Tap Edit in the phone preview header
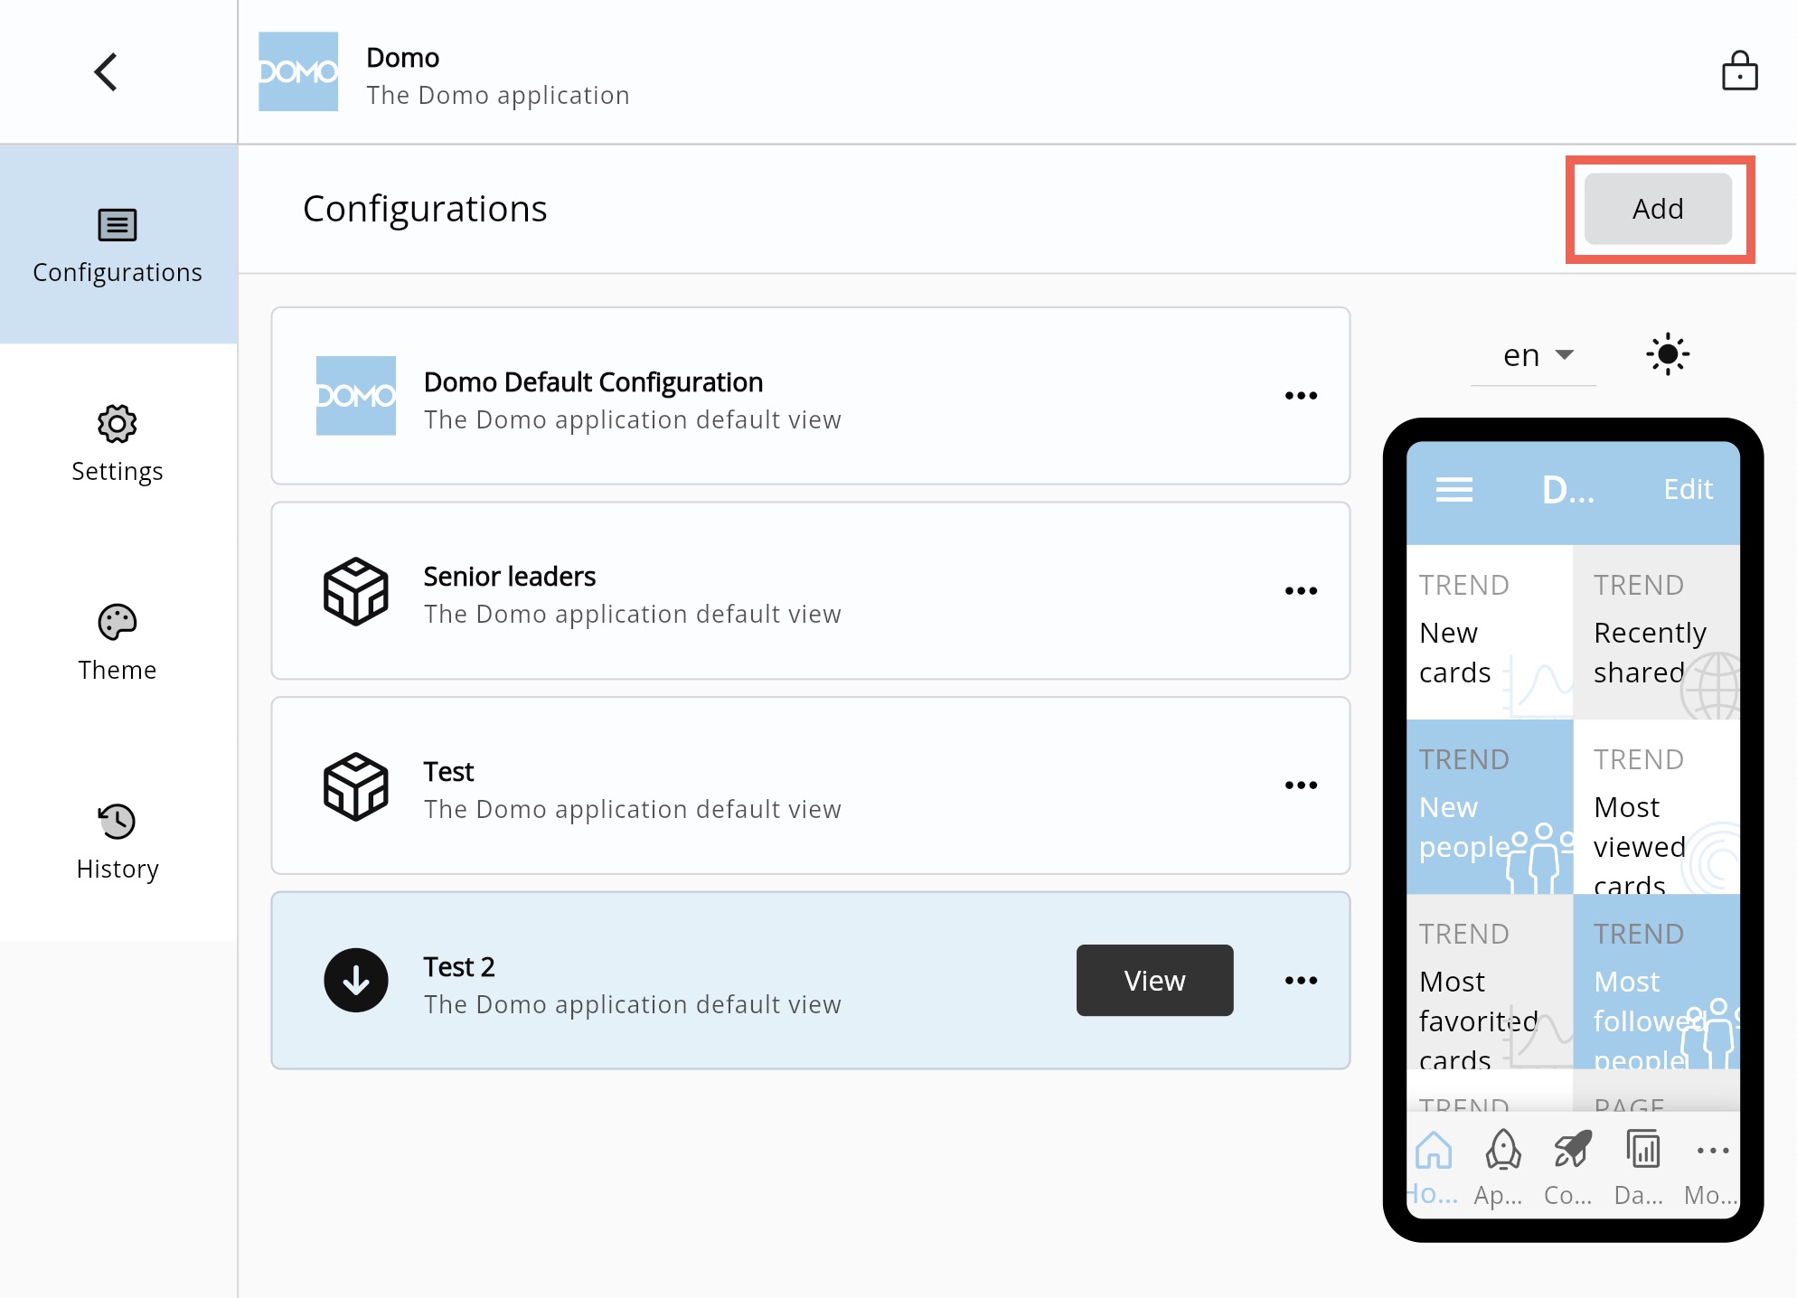Image resolution: width=1797 pixels, height=1298 pixels. pyautogui.click(x=1688, y=489)
